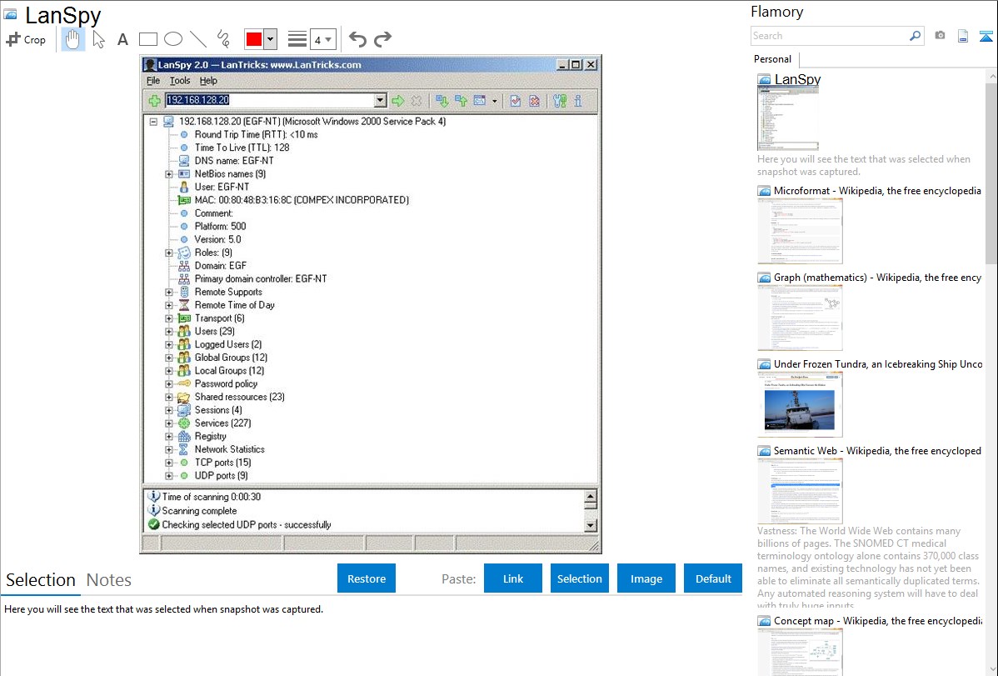Click the Paste Default button
Screen dimensions: 998x676
click(713, 578)
